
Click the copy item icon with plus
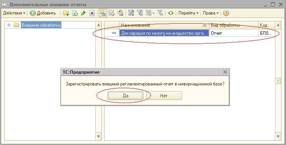click(75, 13)
